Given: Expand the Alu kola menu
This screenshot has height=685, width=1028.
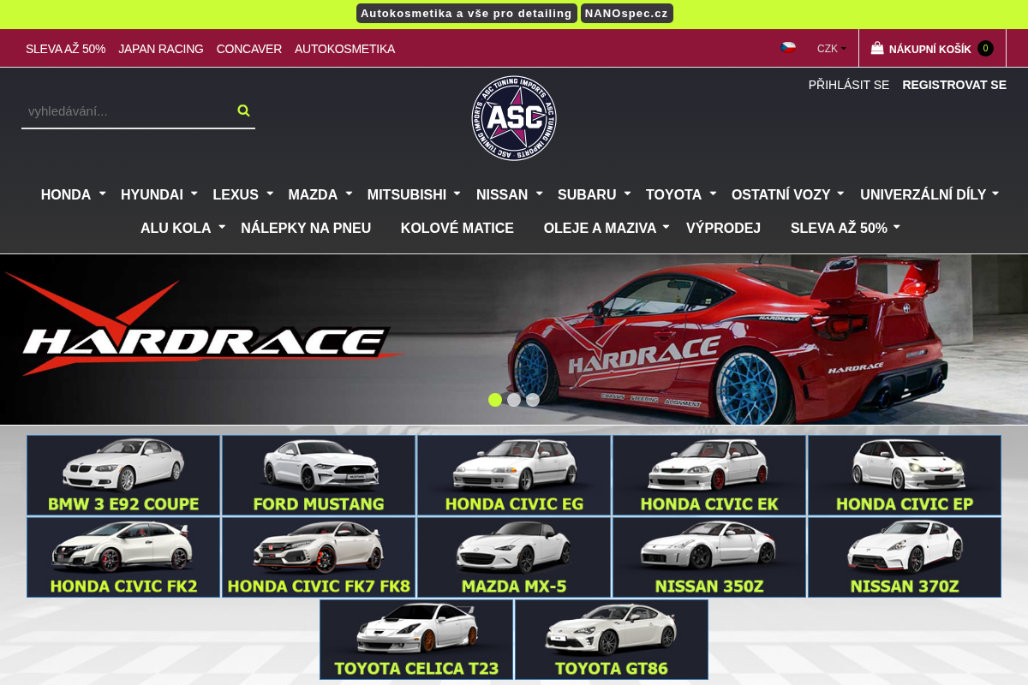Looking at the screenshot, I should pos(183,228).
